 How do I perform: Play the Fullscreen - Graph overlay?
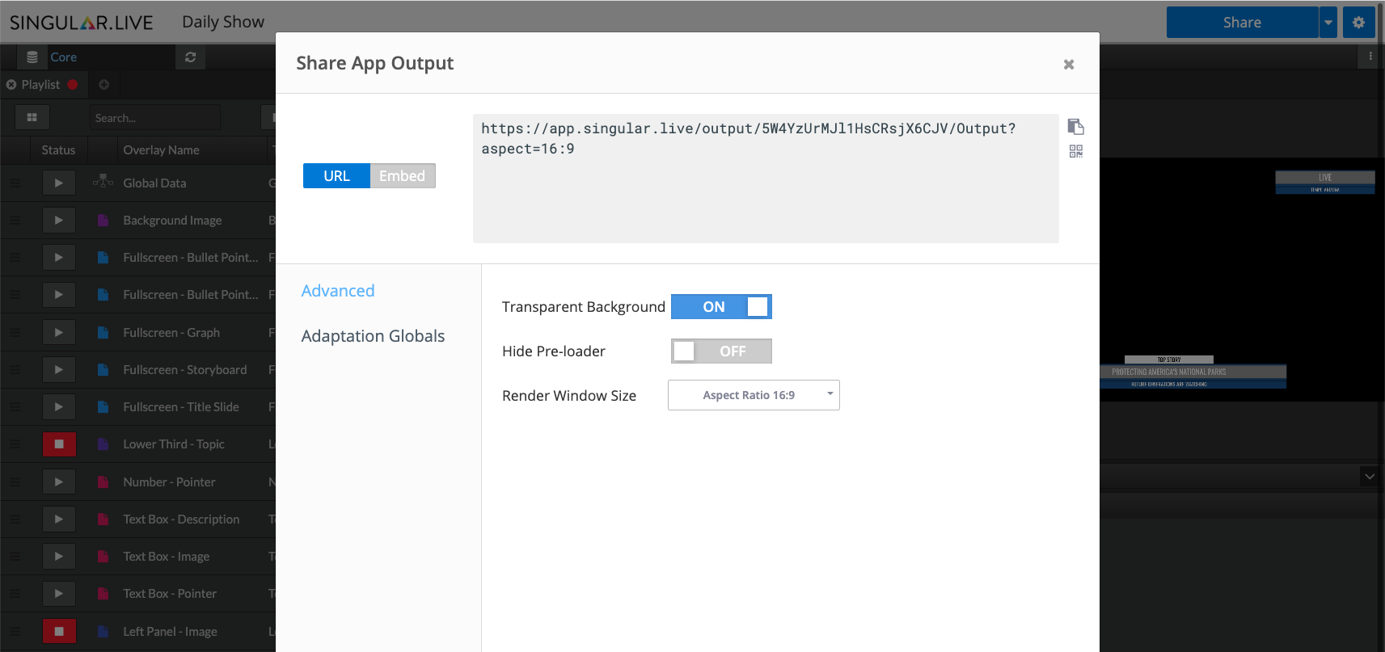pos(59,333)
